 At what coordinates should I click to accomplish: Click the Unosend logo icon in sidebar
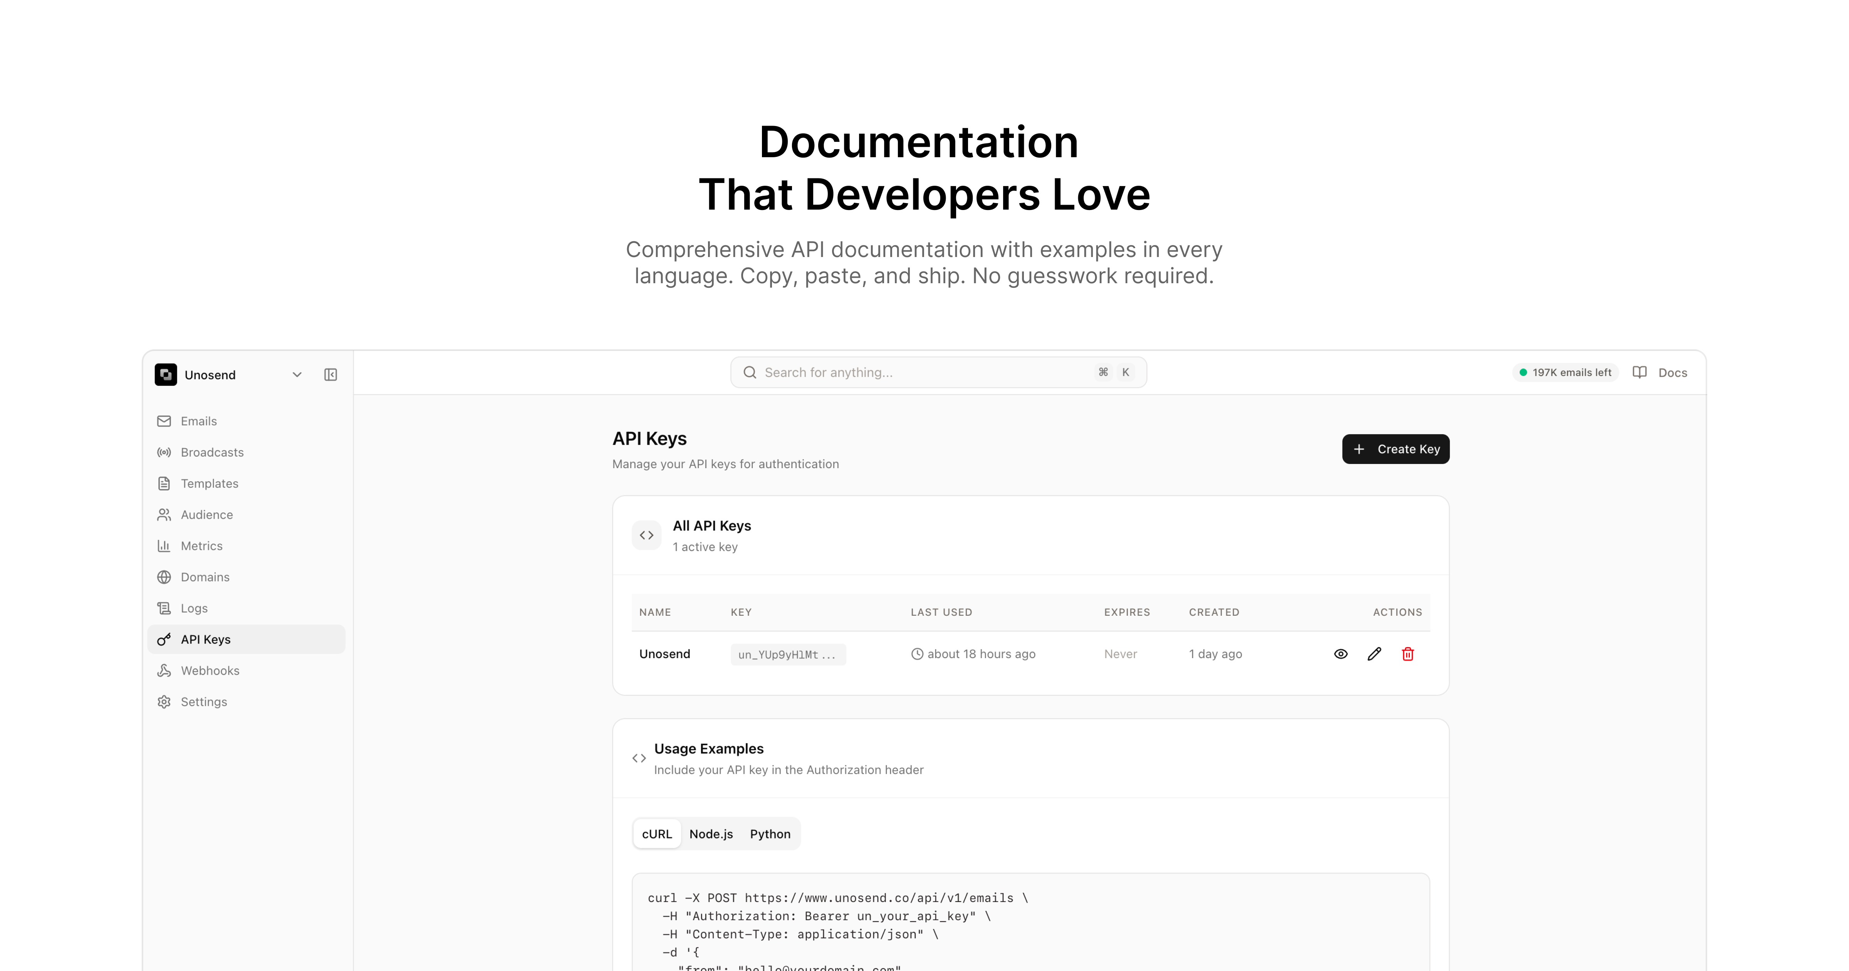166,374
